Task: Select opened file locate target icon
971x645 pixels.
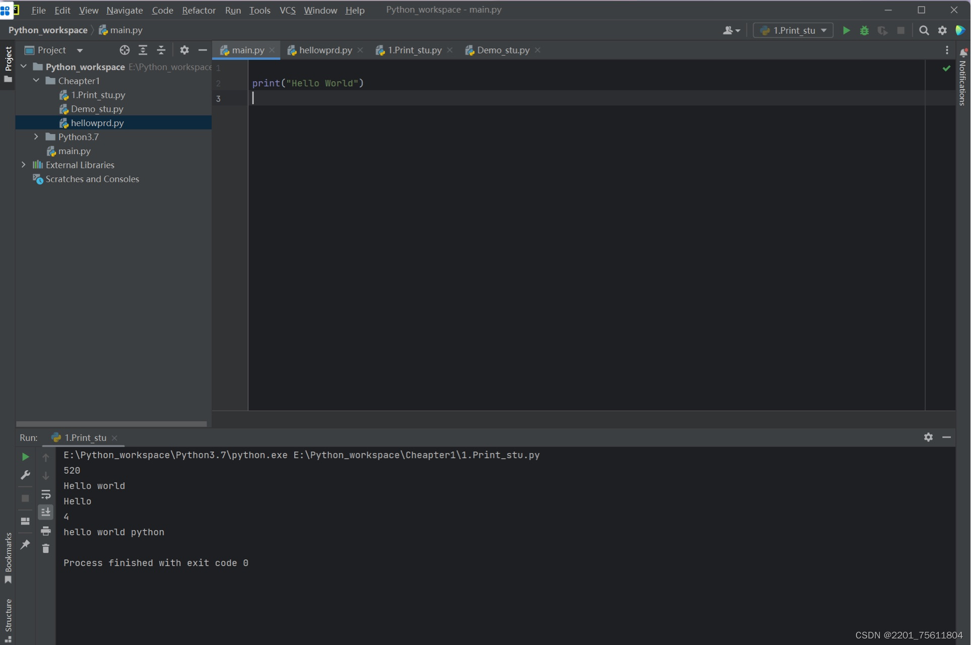Action: pos(124,50)
